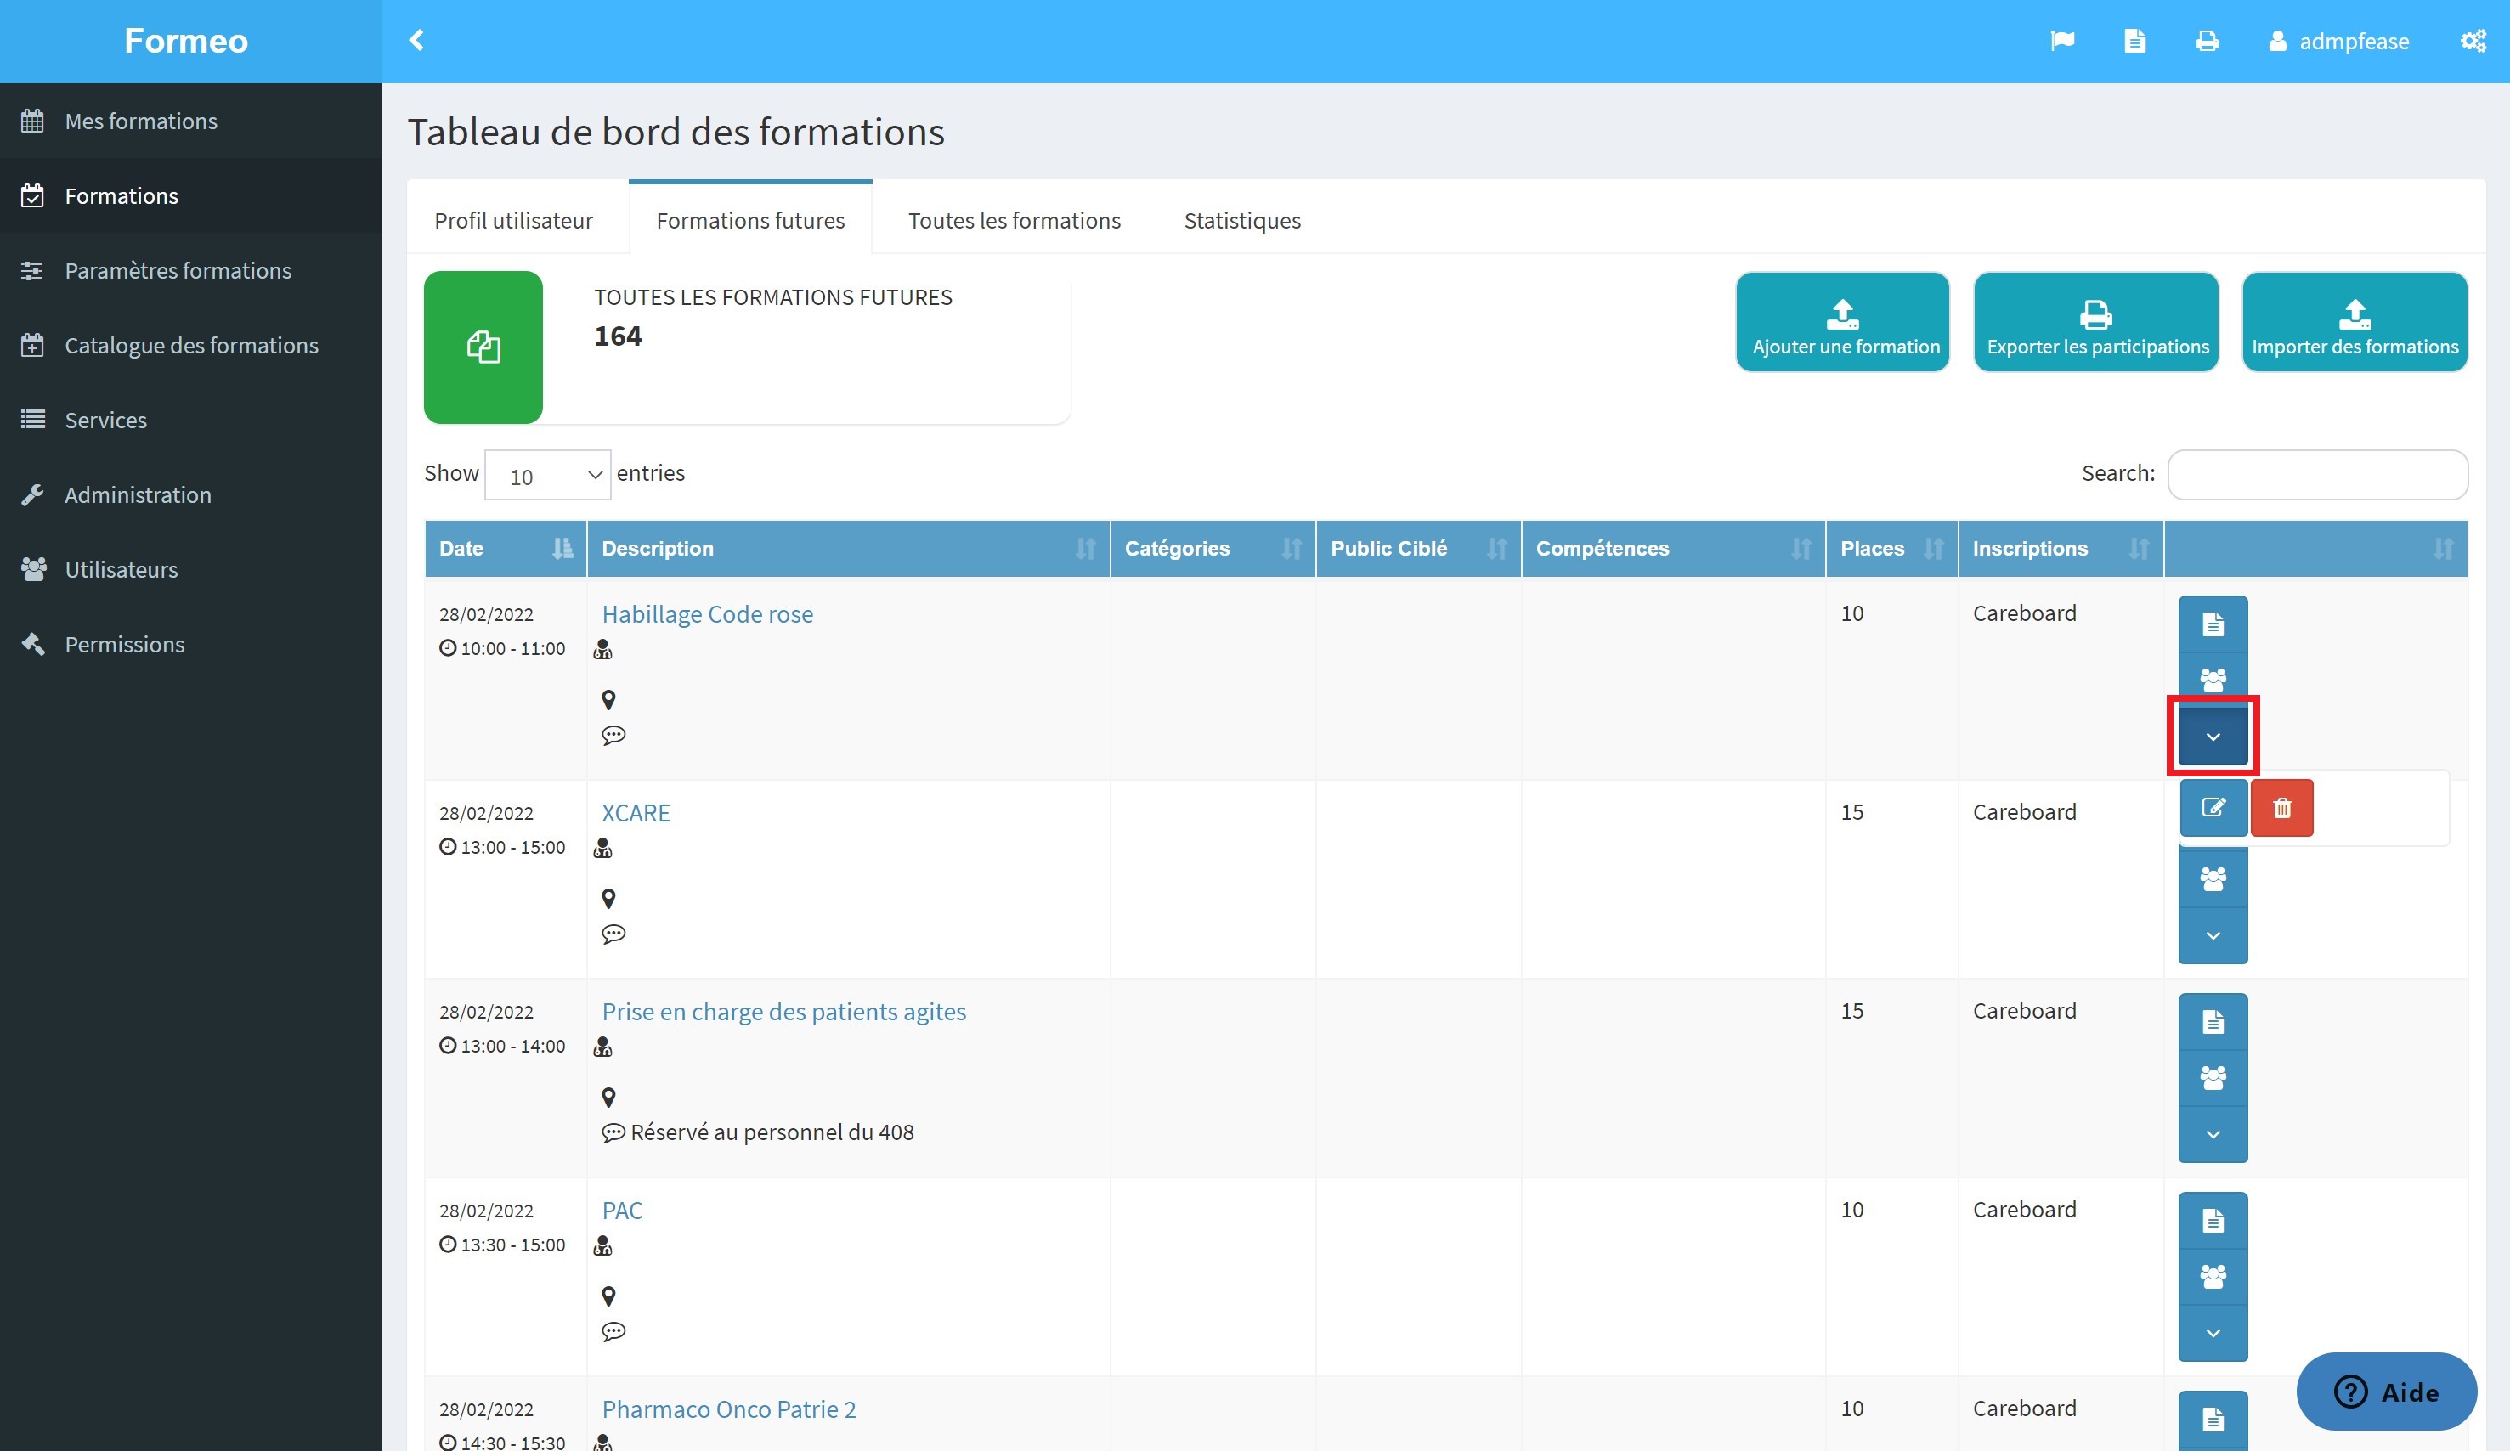2510x1451 pixels.
Task: Expand actions chevron for Prise en charge row
Action: (2213, 1133)
